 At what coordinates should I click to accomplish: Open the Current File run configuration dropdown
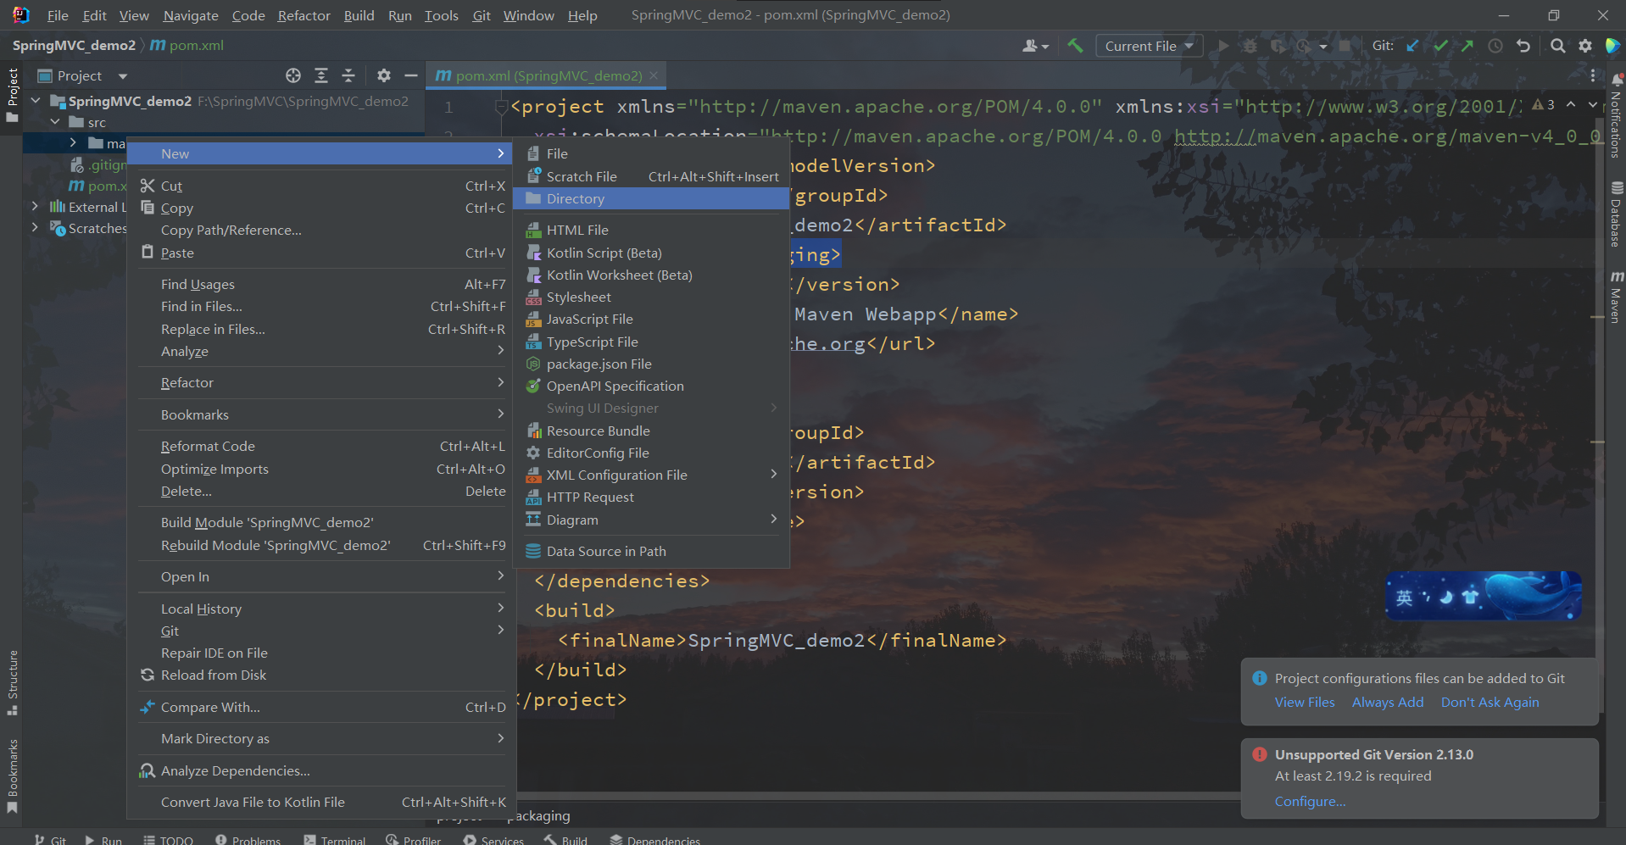coord(1149,46)
